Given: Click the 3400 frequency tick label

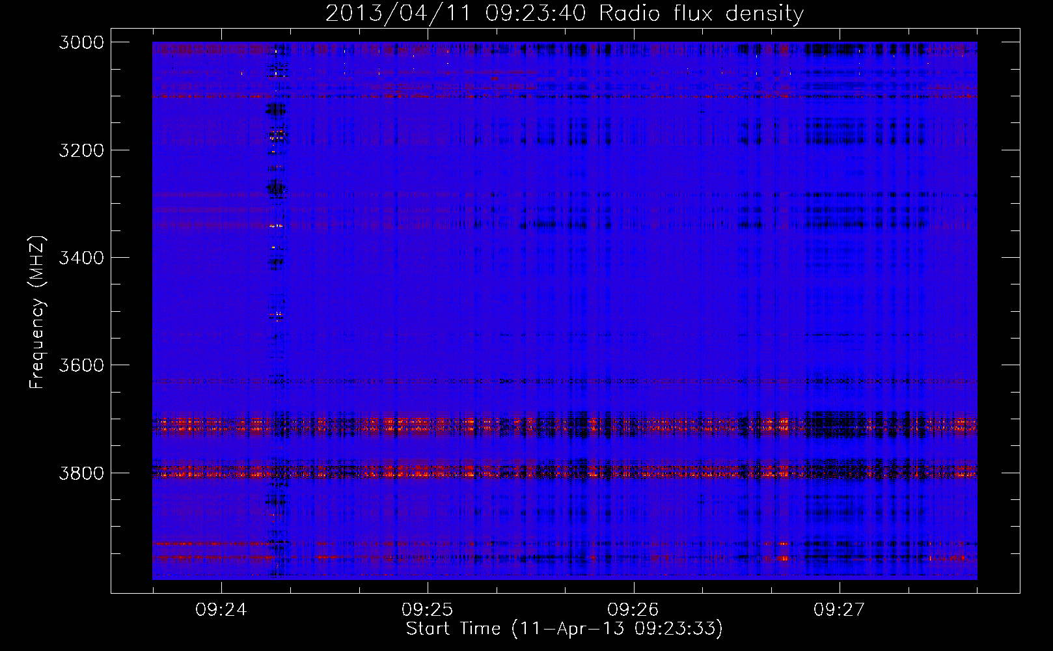Looking at the screenshot, I should (81, 258).
